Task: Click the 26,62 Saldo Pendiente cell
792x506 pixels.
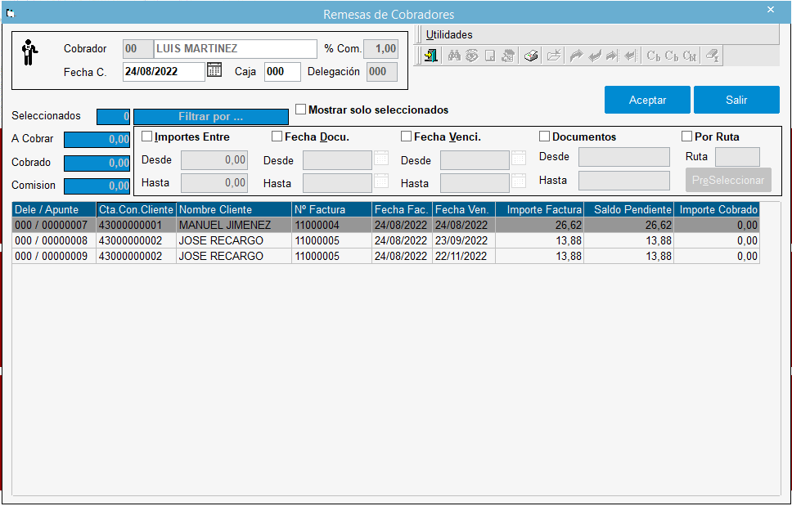Action: [629, 225]
